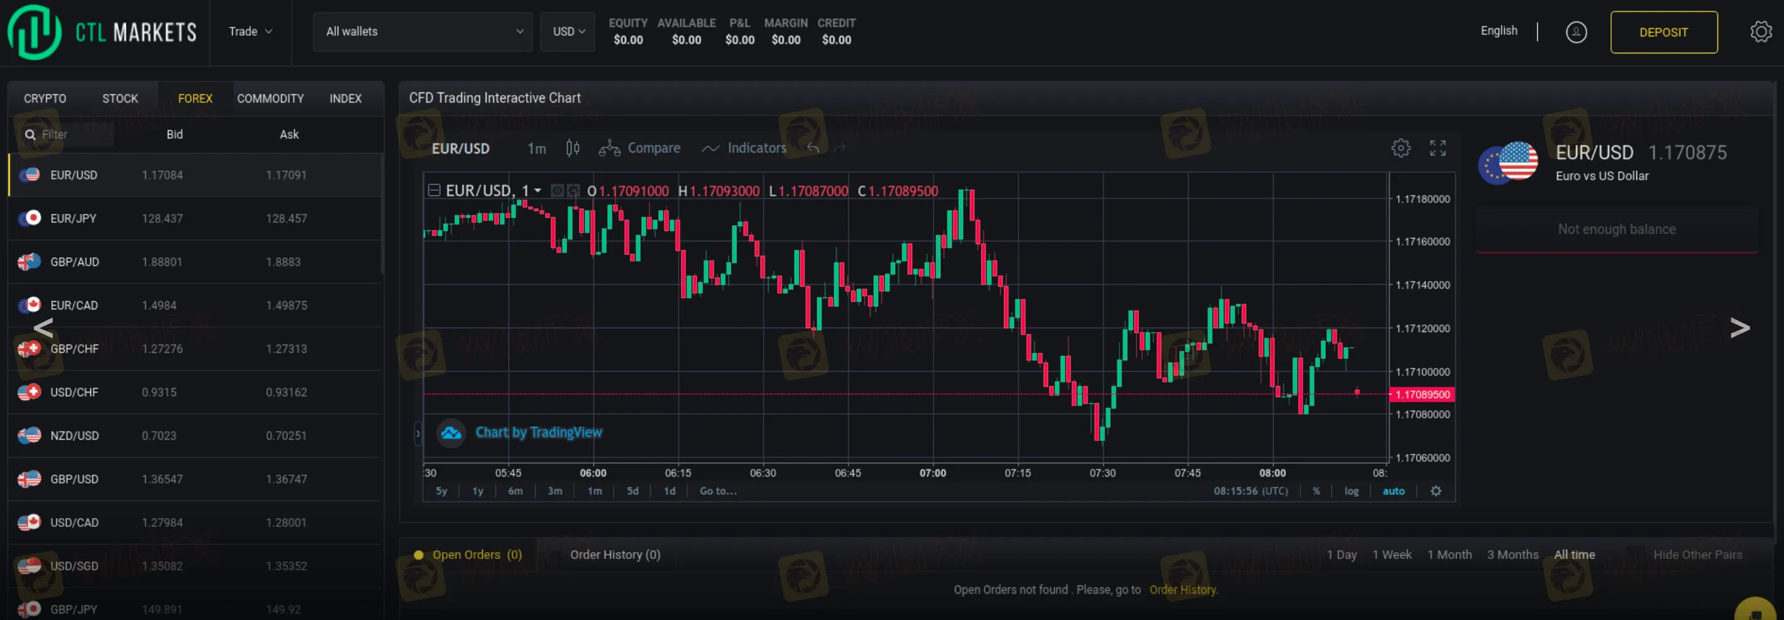The image size is (1784, 620).
Task: Open the user account profile icon
Action: (x=1575, y=33)
